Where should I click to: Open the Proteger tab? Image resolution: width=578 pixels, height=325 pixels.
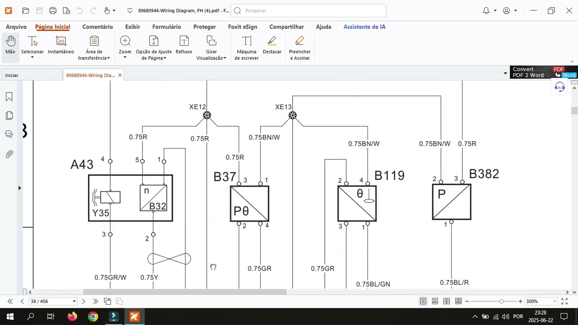click(x=205, y=27)
